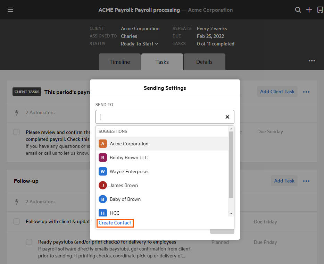Open ellipsis menu next to Add Task

click(306, 181)
